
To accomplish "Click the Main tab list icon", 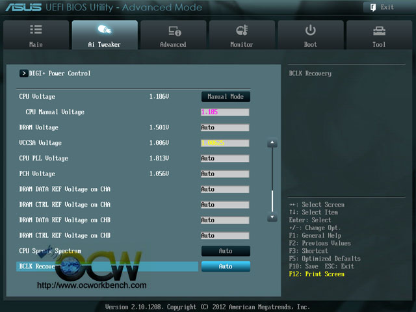I will pyautogui.click(x=36, y=29).
